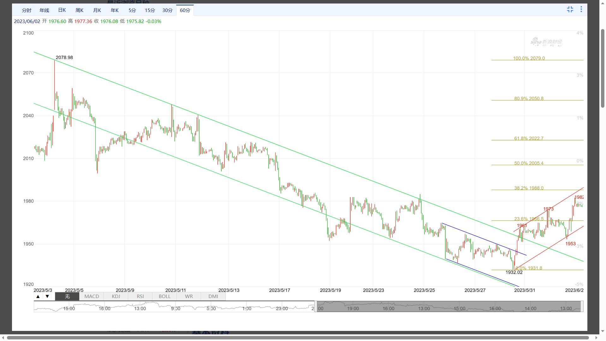Switch to the 分时 tab
Screen dimensions: 606x341
tap(27, 10)
